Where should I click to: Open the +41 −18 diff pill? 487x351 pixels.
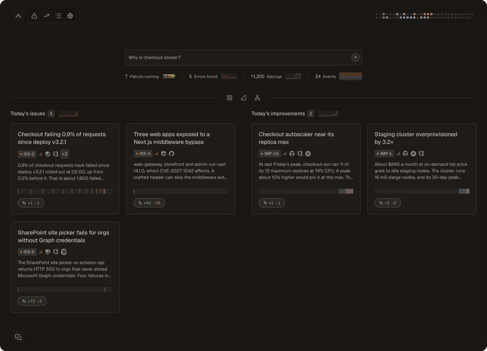pos(149,203)
